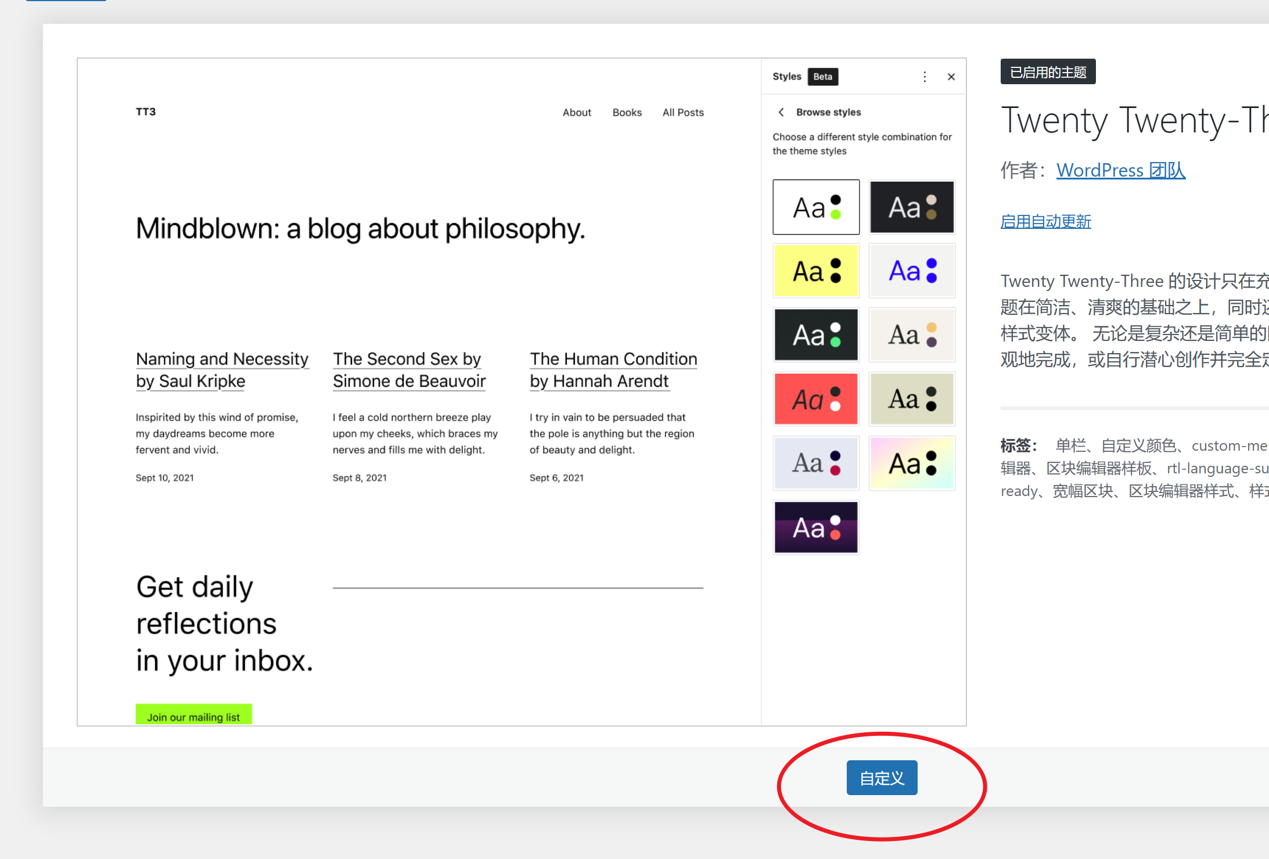Choose the dark purple gradient style swatch
This screenshot has height=859, width=1269.
pyautogui.click(x=815, y=527)
